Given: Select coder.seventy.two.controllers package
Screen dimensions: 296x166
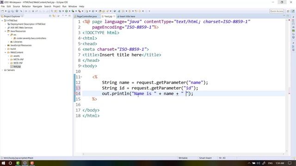Looking at the screenshot, I should coord(31,38).
